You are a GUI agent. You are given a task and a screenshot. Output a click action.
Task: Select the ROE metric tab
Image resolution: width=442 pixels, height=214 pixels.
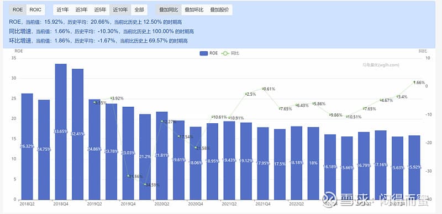click(18, 10)
